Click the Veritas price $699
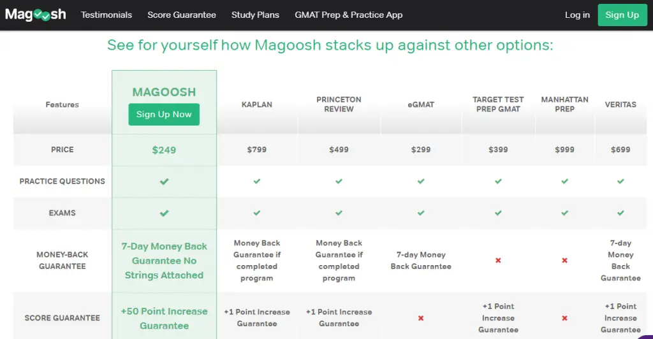The height and width of the screenshot is (339, 653). [620, 150]
